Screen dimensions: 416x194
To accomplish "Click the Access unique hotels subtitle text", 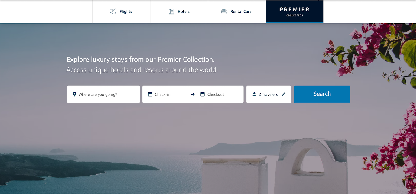I will coord(142,70).
